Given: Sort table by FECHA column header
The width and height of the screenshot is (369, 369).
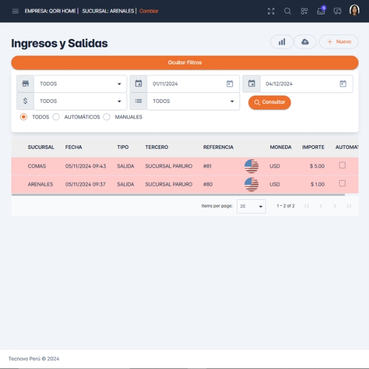Looking at the screenshot, I should (73, 147).
